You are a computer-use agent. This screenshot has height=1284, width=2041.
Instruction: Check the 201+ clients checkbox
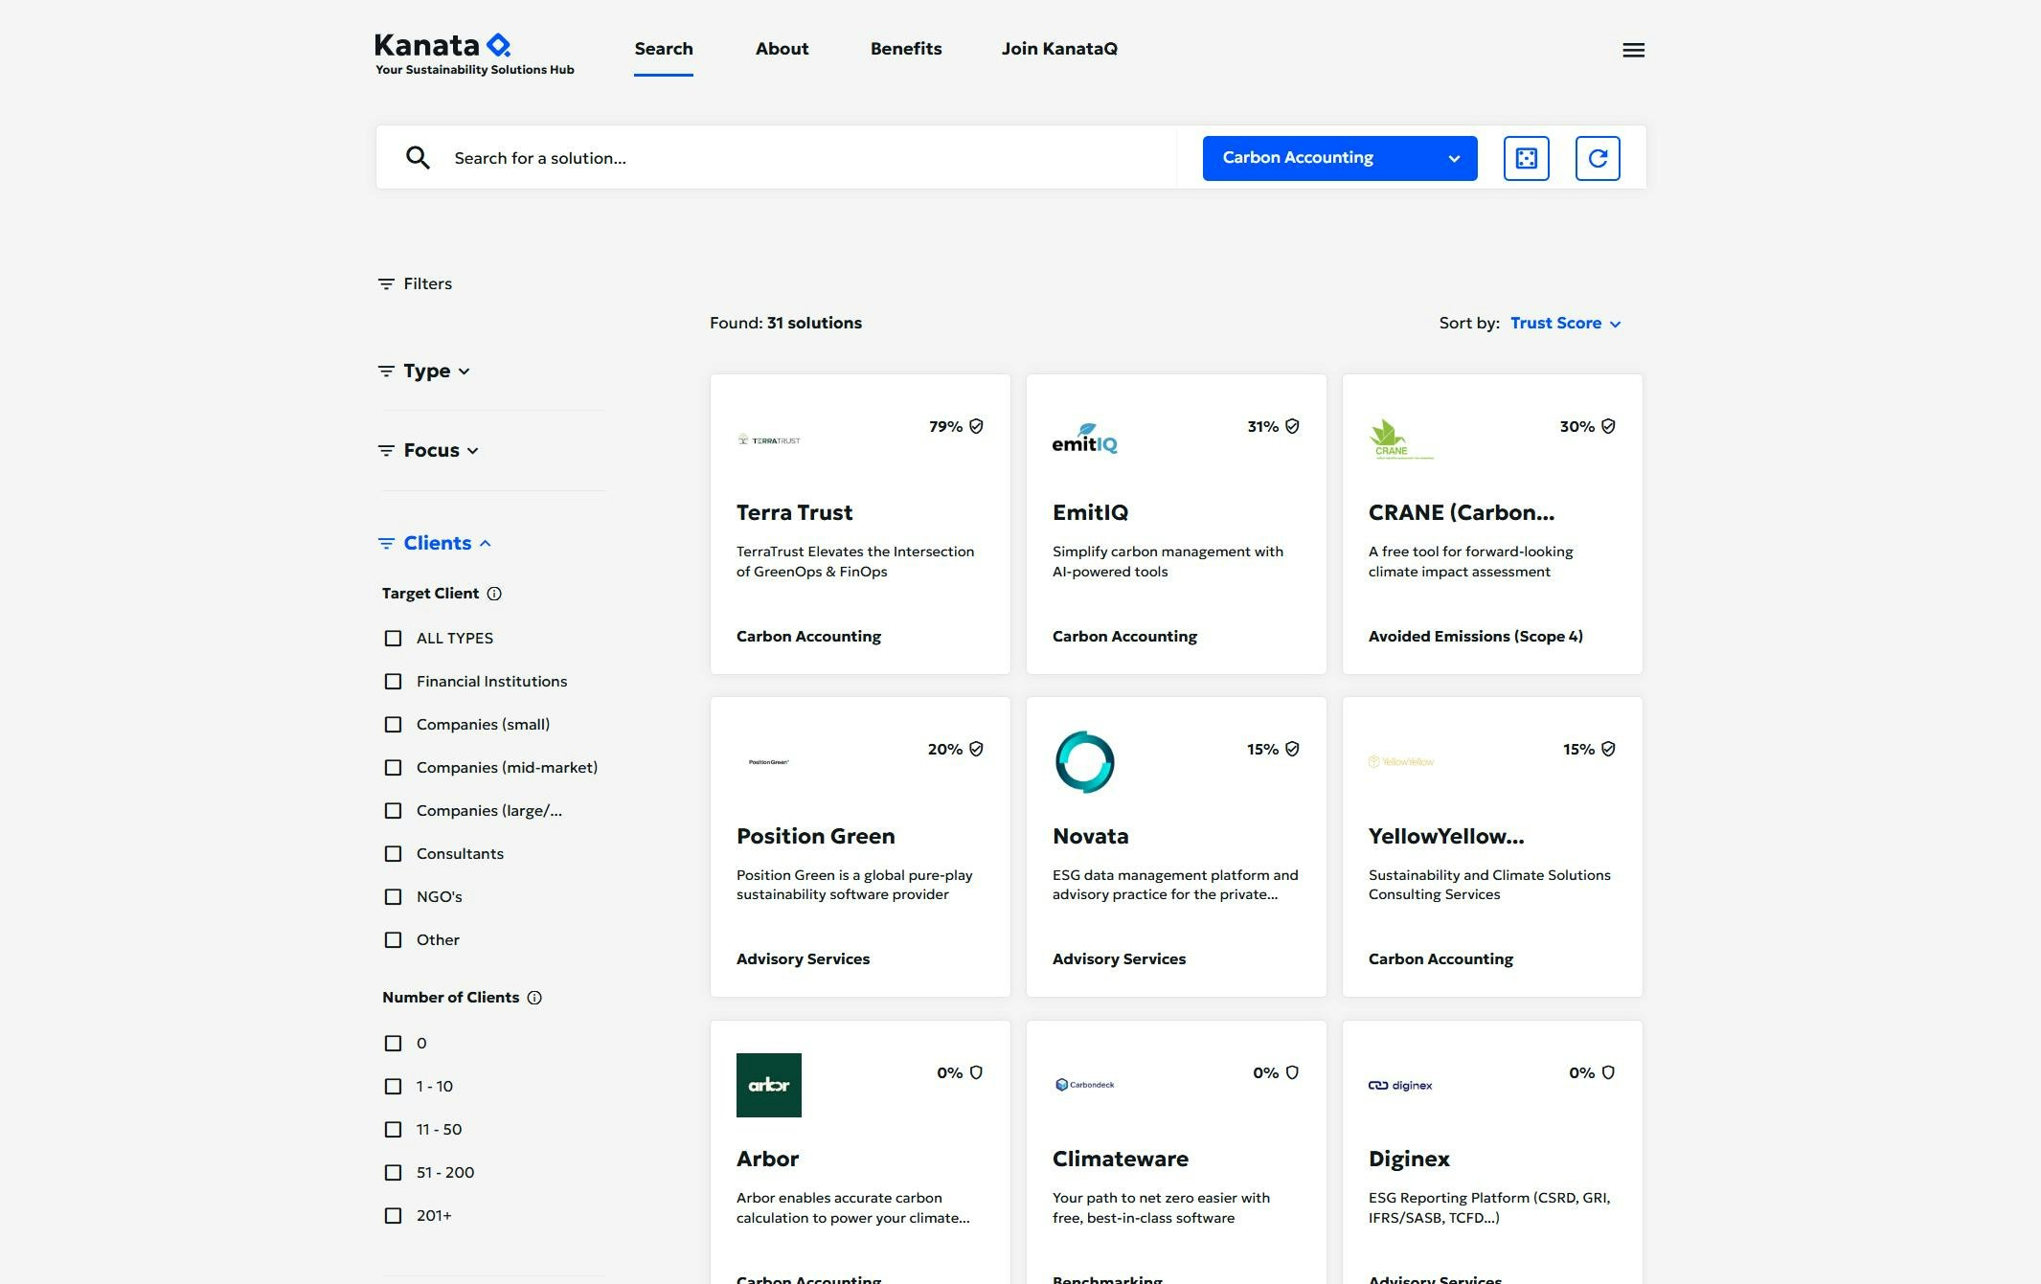pos(393,1216)
